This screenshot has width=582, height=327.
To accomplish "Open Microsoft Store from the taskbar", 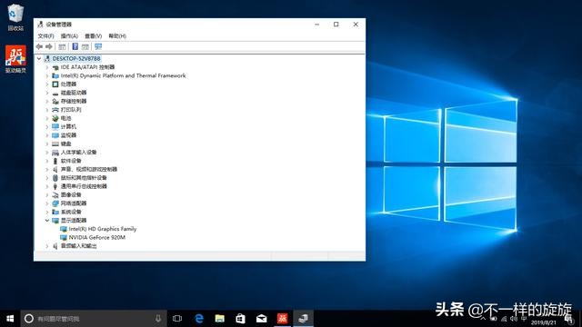I will click(x=240, y=319).
